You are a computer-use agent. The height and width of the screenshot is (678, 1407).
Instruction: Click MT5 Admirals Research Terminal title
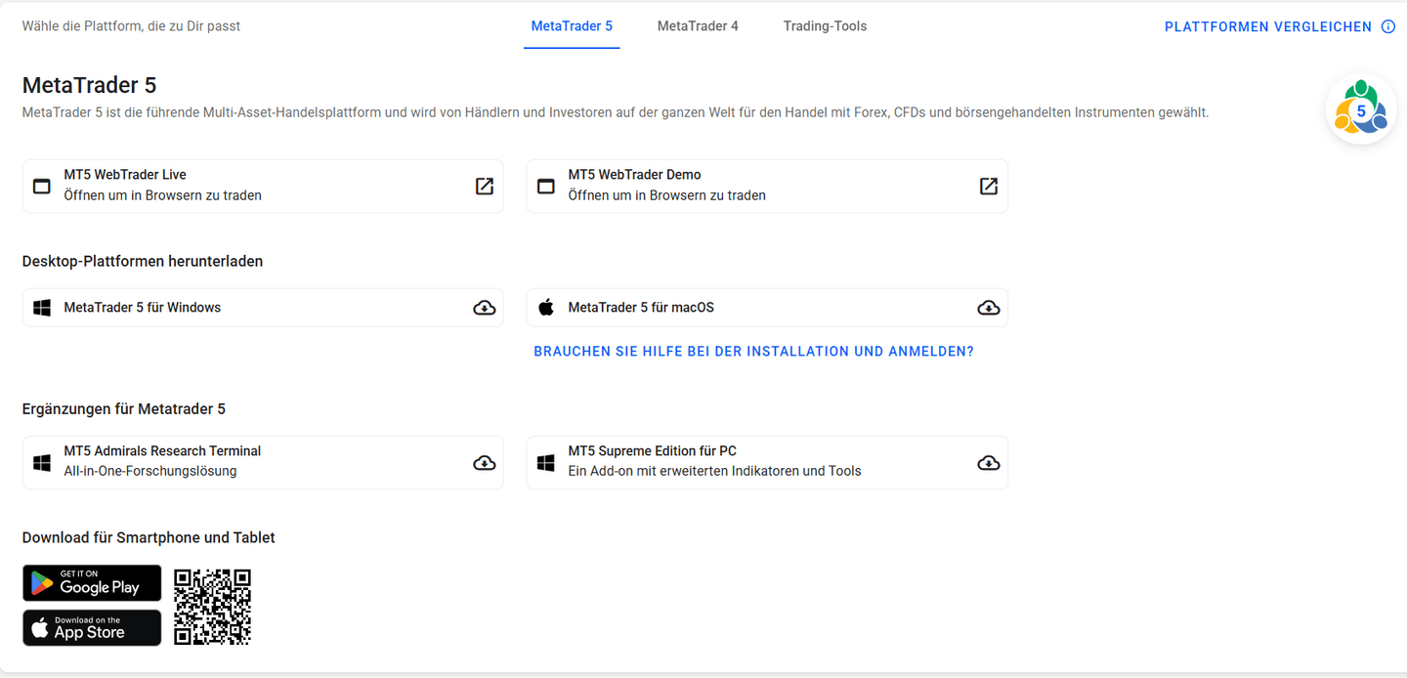click(x=162, y=451)
